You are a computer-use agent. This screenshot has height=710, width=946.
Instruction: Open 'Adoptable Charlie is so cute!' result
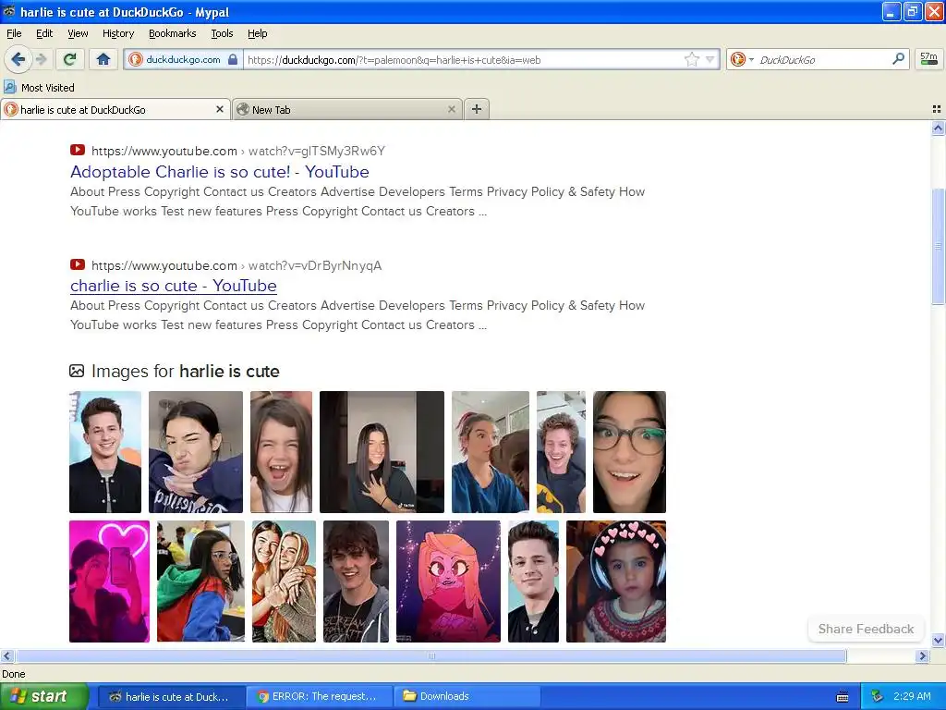click(220, 172)
